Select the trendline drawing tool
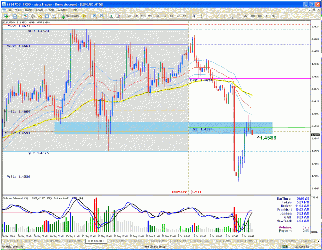 tap(217, 16)
